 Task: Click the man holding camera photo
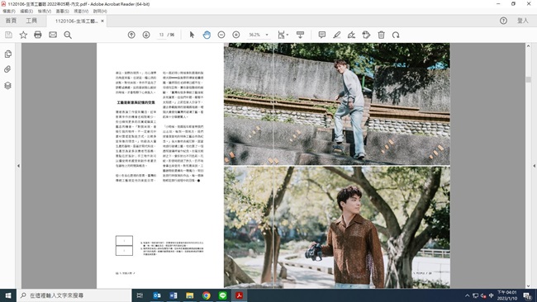point(337,228)
